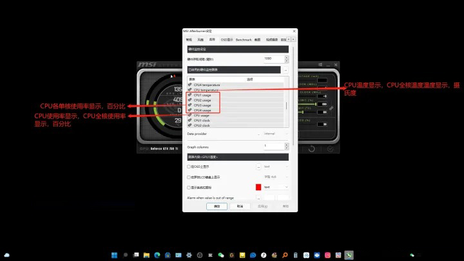Click the Graph columns input field
The width and height of the screenshot is (464, 261).
(x=274, y=147)
